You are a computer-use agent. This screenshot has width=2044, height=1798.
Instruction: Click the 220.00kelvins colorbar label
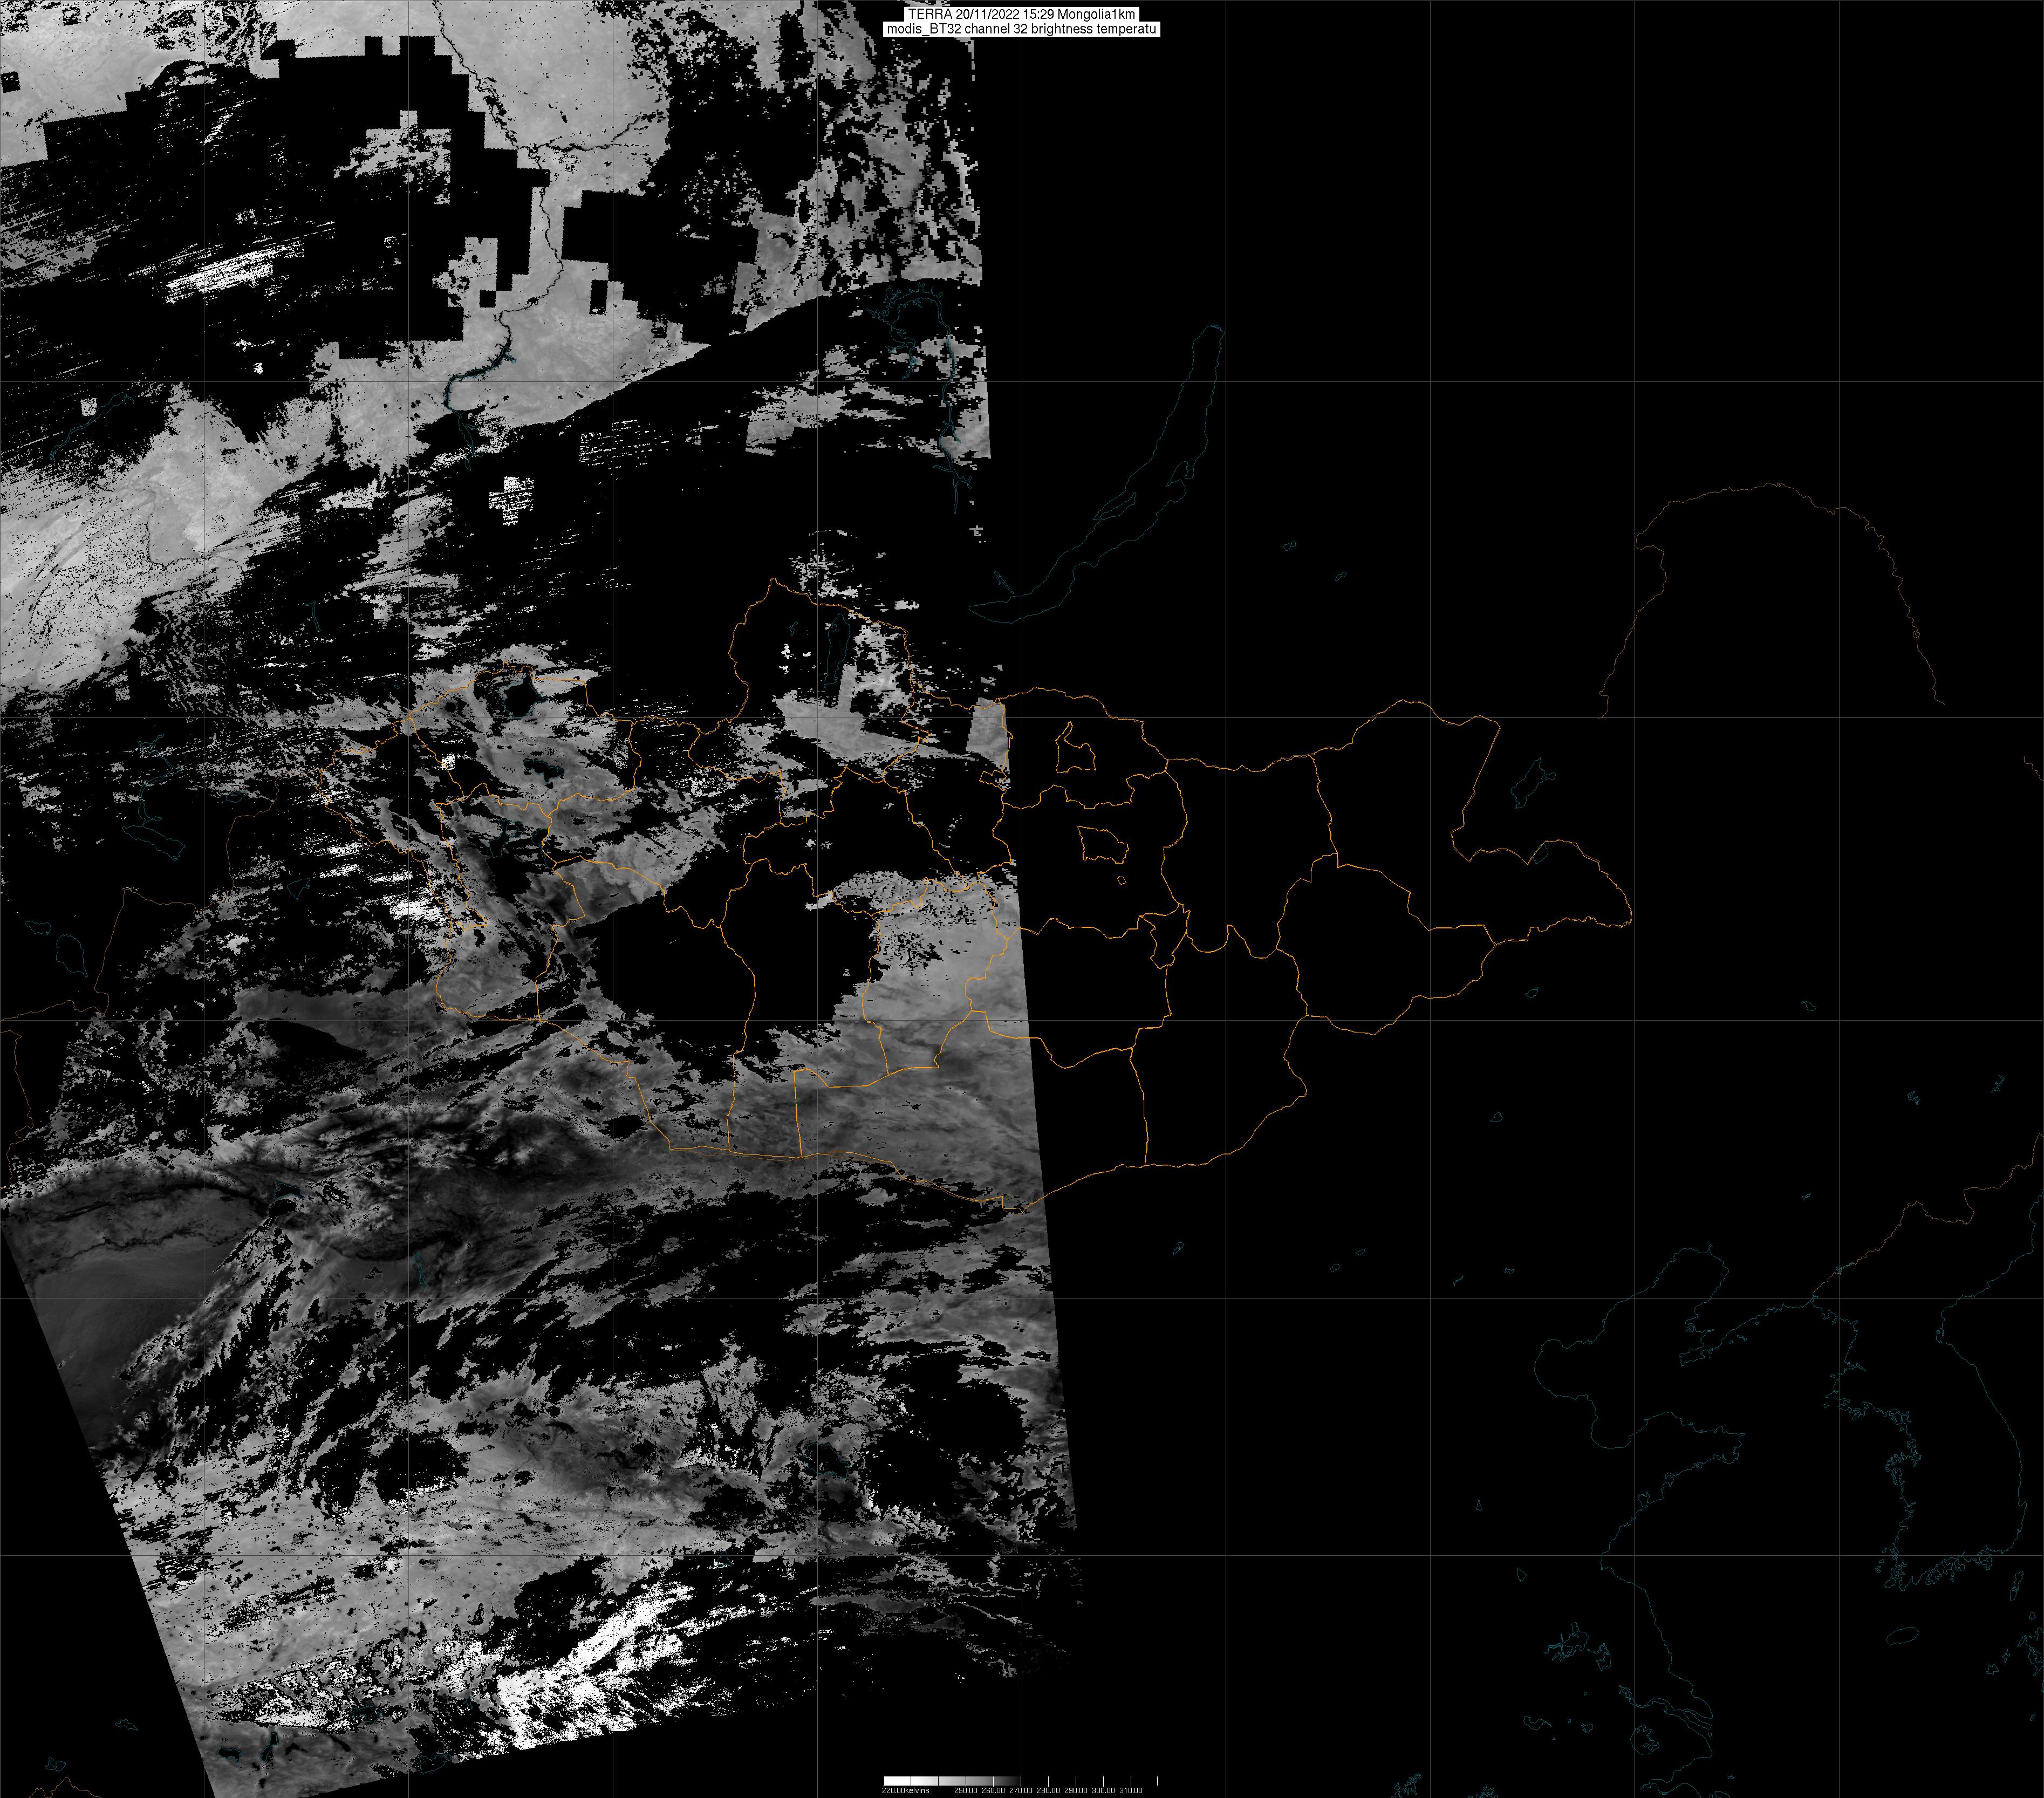pos(905,1790)
